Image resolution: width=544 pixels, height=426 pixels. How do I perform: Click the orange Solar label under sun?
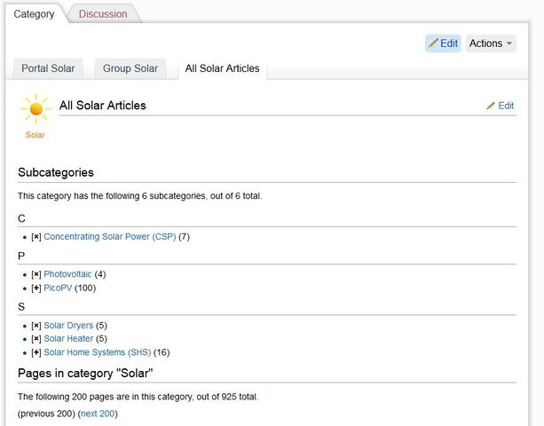[x=35, y=135]
